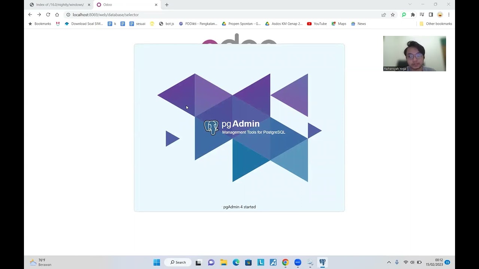The height and width of the screenshot is (269, 479).
Task: Open the Download Soal SIM bookmark
Action: click(84, 24)
